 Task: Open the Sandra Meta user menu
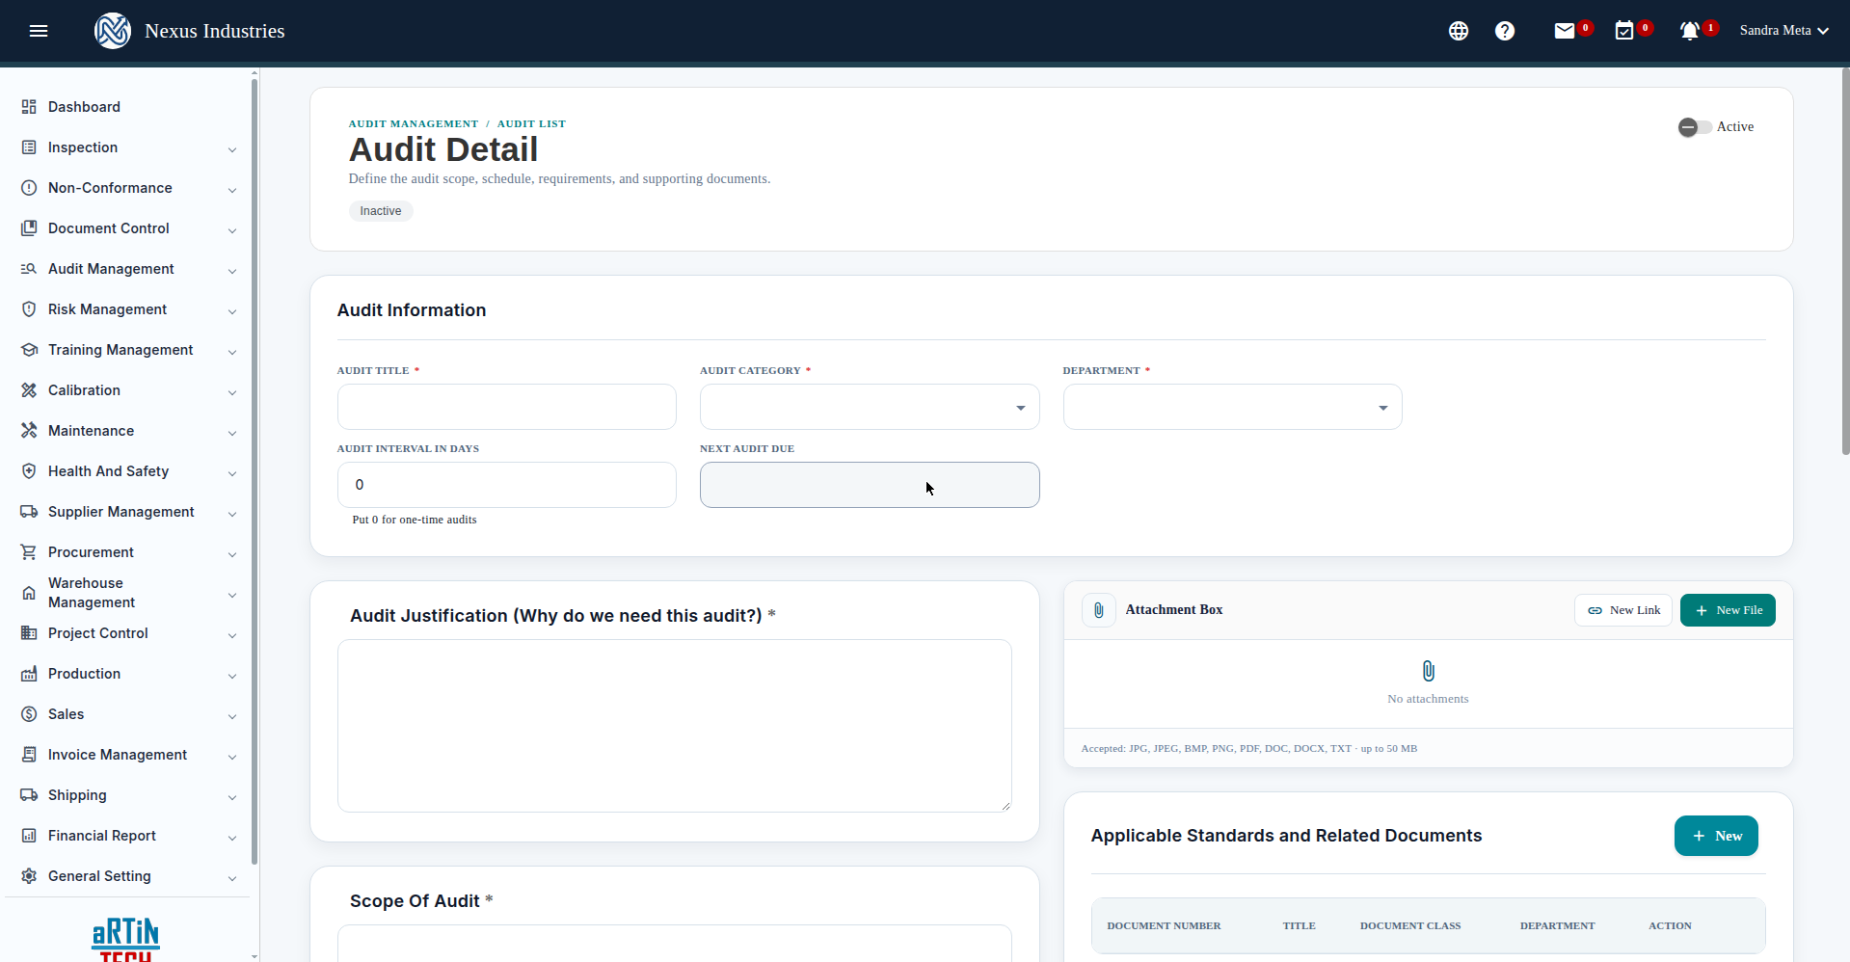(x=1783, y=31)
